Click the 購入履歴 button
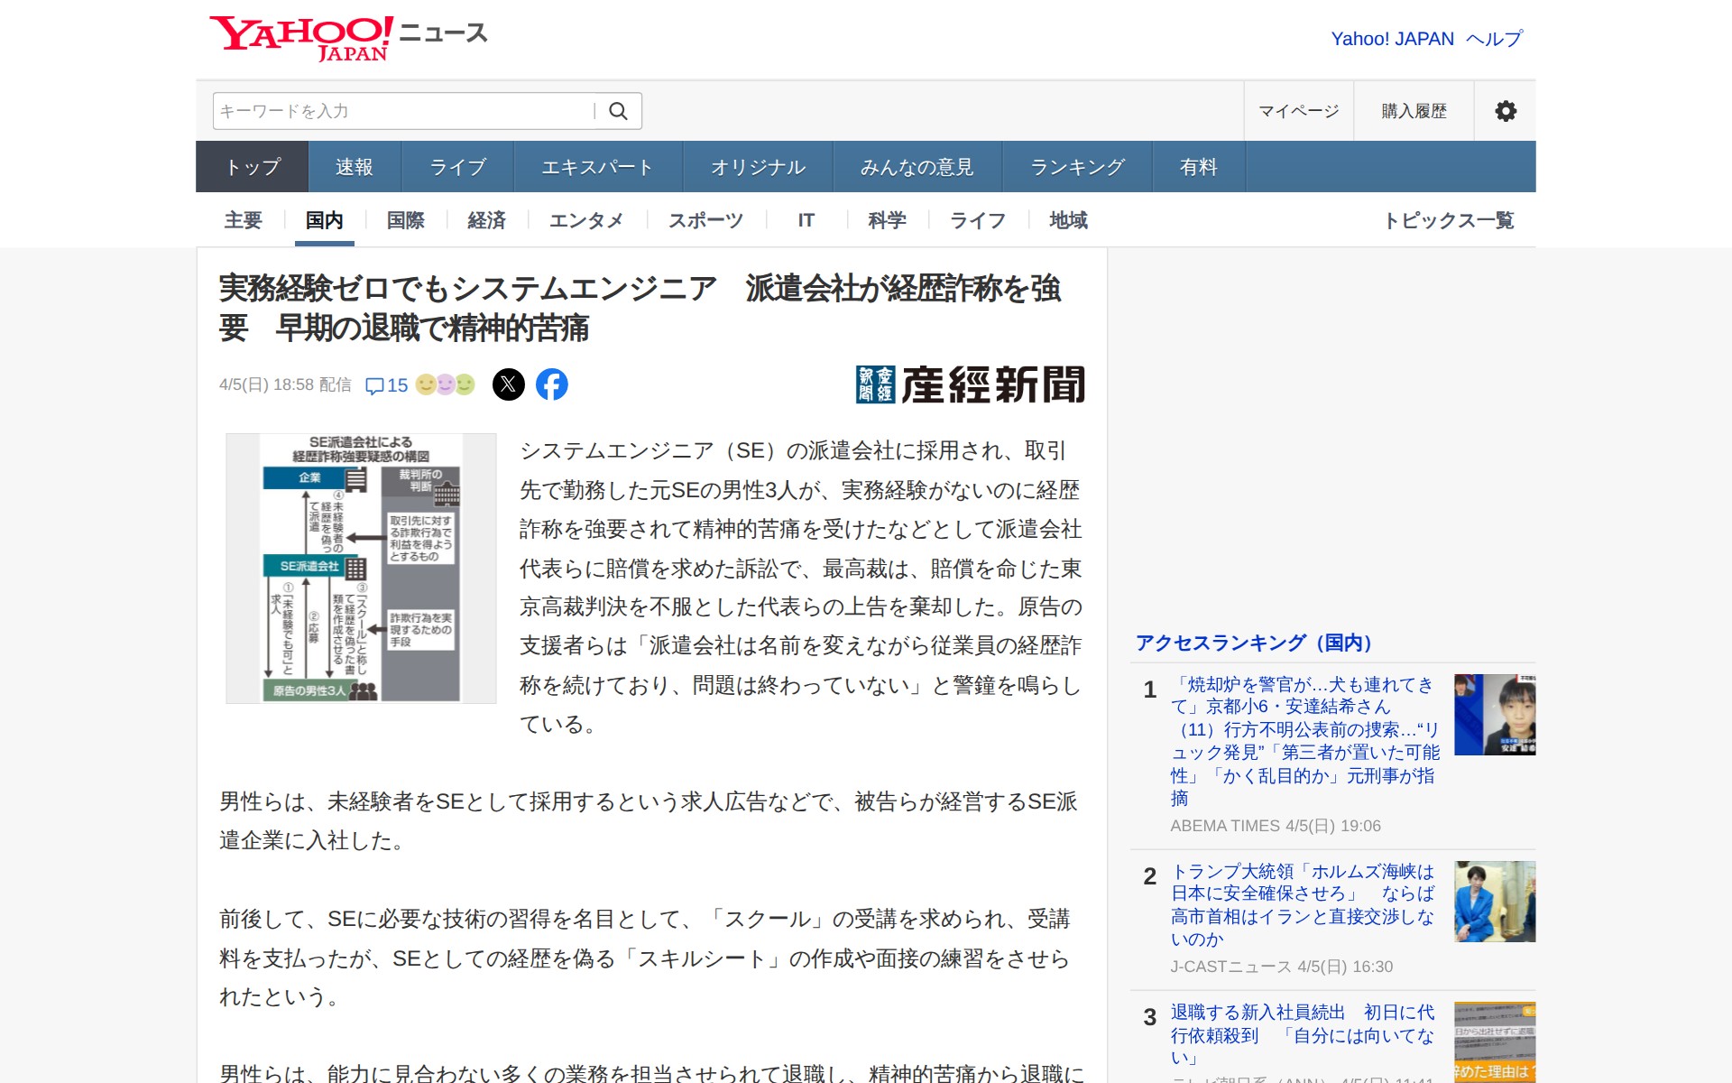 point(1414,111)
